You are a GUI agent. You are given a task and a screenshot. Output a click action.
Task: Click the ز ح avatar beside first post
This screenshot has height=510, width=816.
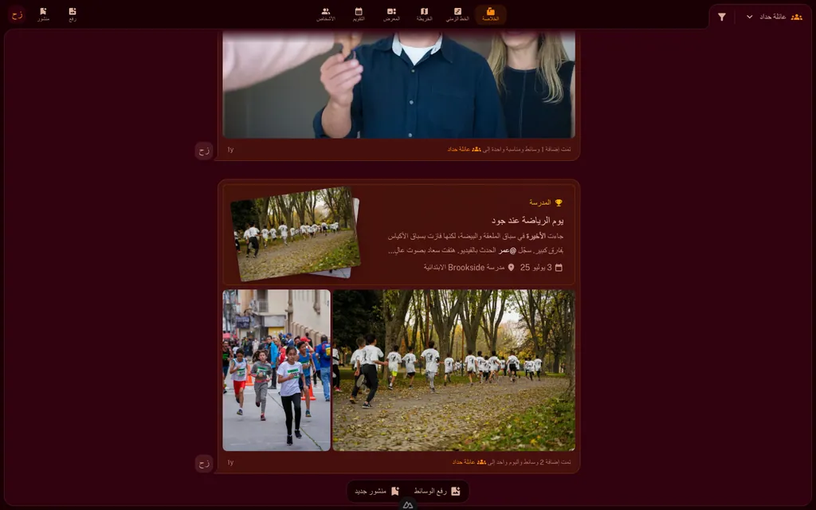point(204,151)
